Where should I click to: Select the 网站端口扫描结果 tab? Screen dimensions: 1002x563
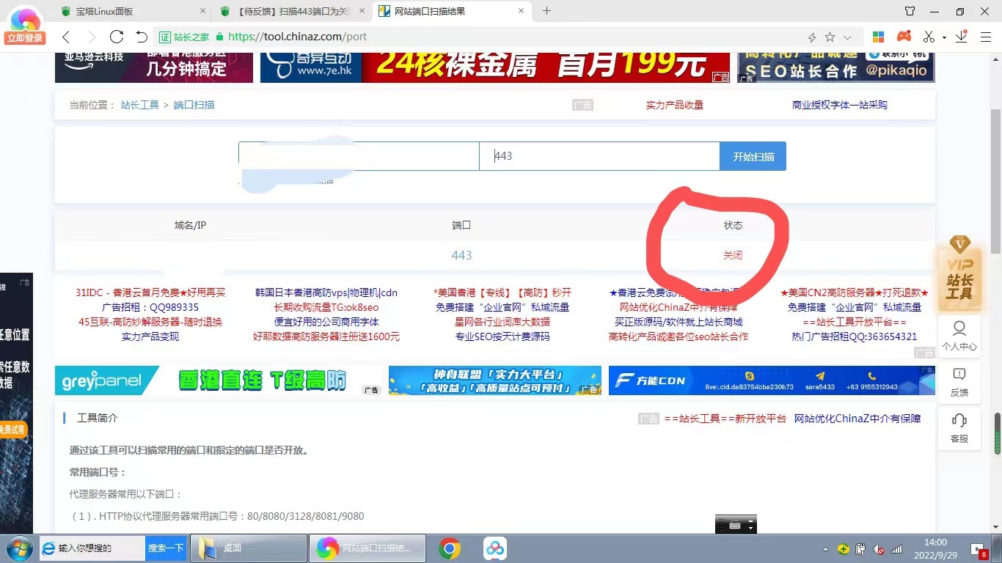pyautogui.click(x=452, y=12)
